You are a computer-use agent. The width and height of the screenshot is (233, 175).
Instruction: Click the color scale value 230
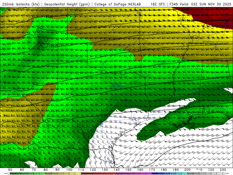point(223,170)
